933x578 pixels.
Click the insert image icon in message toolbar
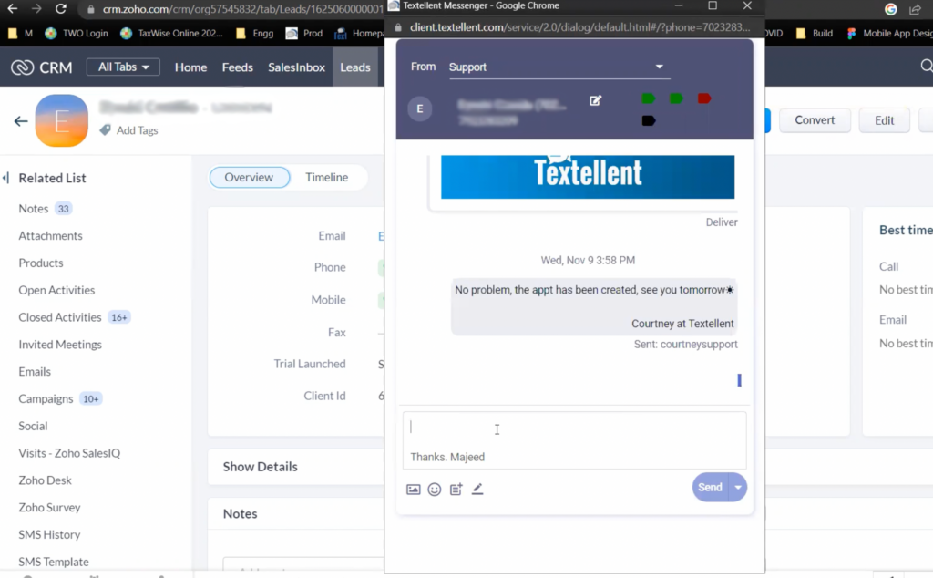(x=413, y=490)
